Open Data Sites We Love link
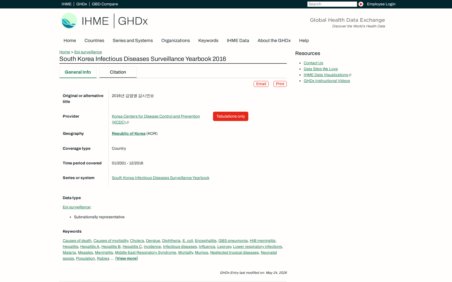The height and width of the screenshot is (282, 452). (321, 69)
